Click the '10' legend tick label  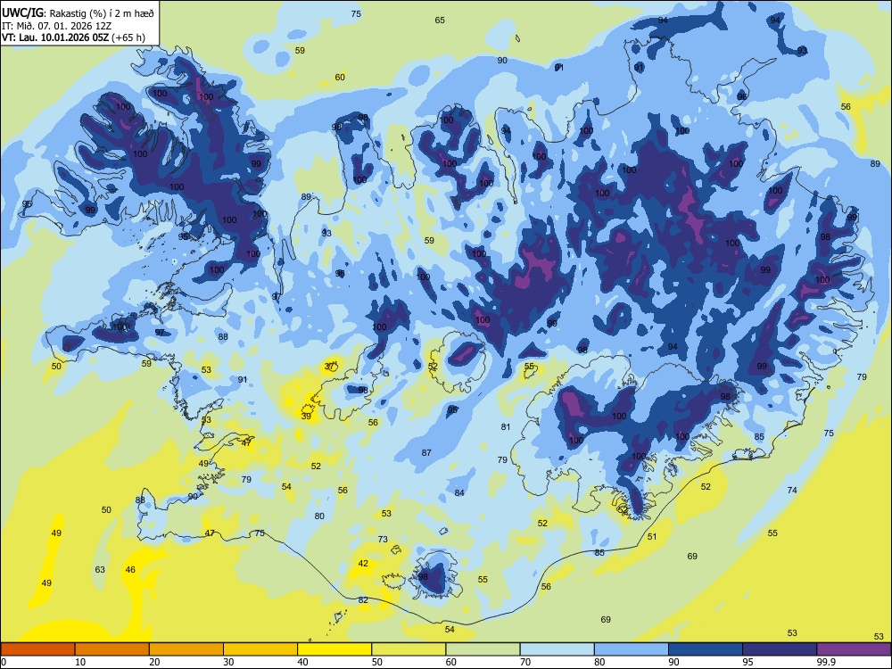click(x=80, y=662)
